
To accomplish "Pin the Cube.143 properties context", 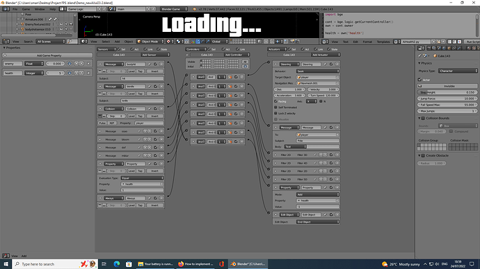I will tap(420, 56).
